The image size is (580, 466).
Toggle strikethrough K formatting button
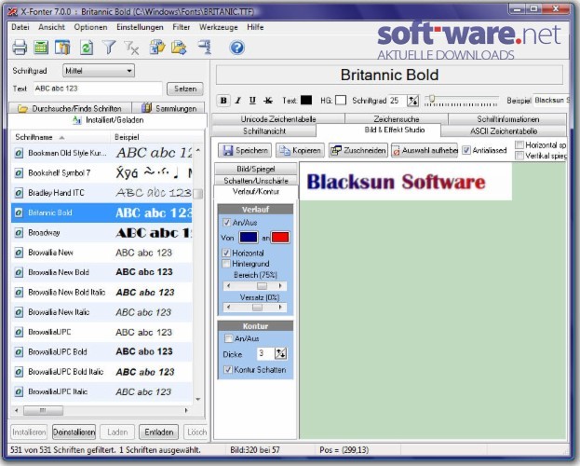(x=268, y=101)
